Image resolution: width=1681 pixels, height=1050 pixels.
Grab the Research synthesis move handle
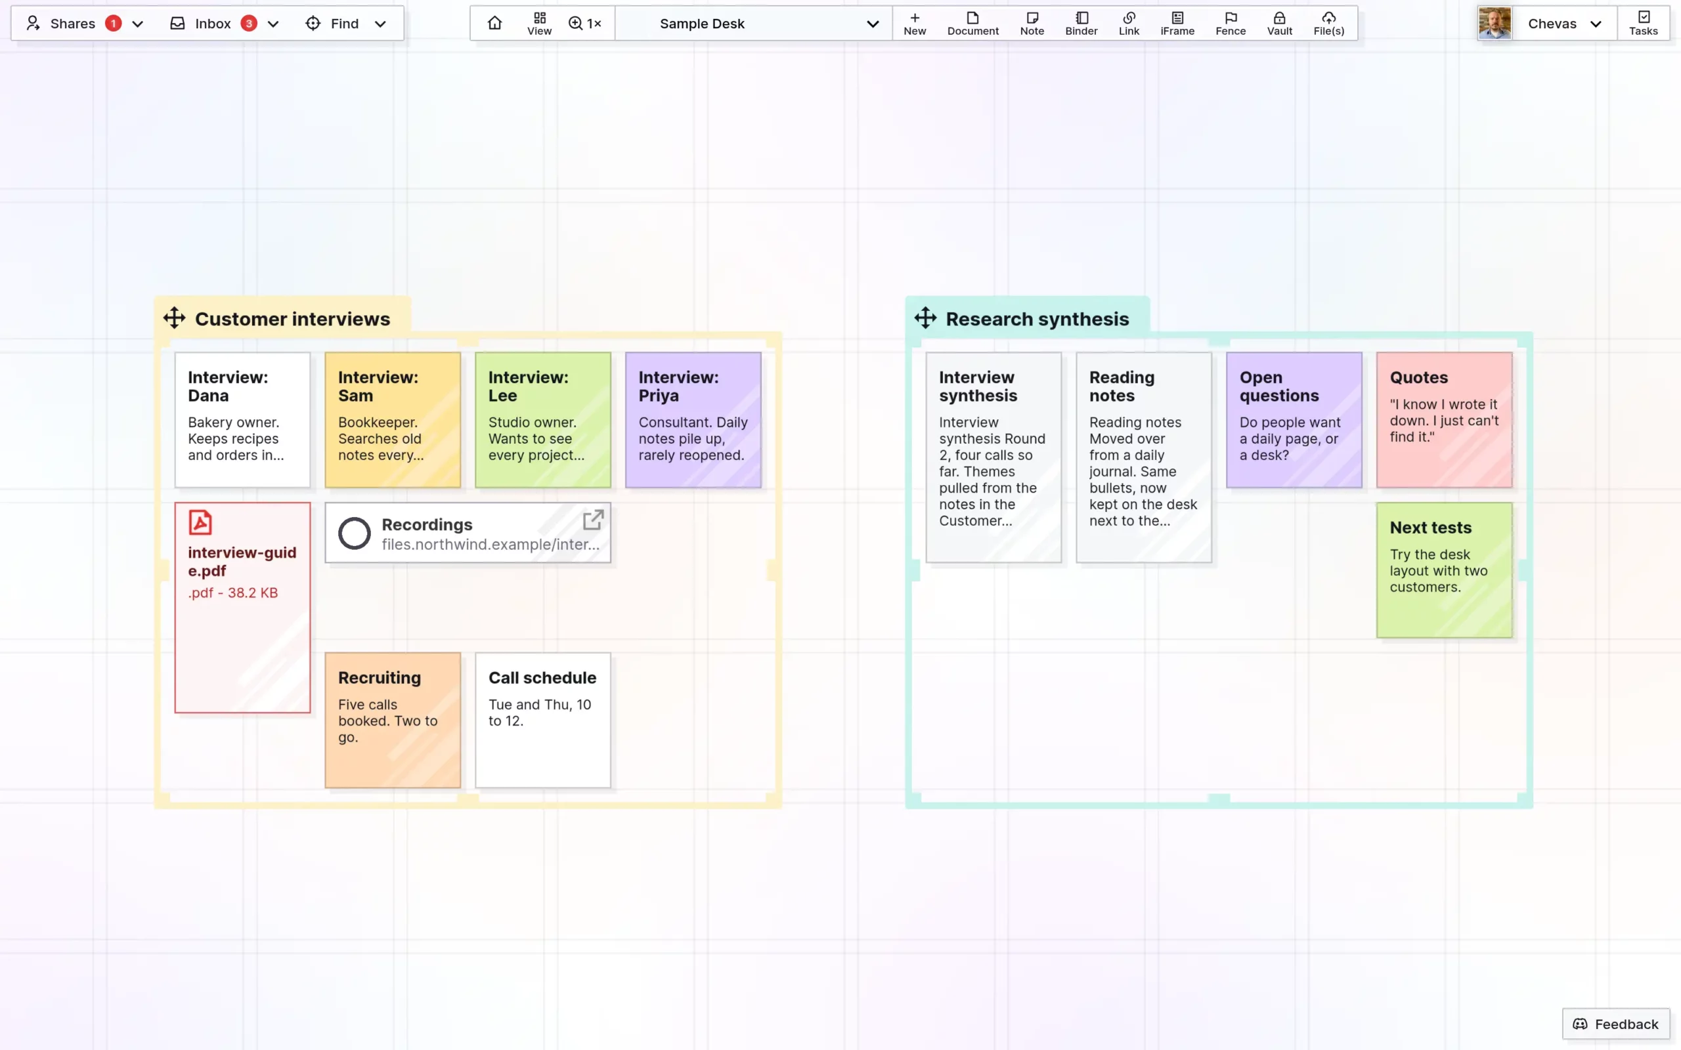coord(925,318)
